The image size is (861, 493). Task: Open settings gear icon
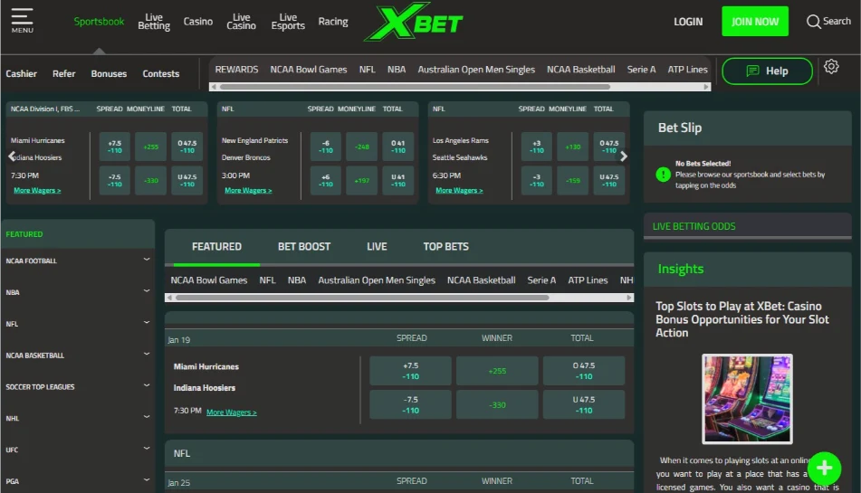pyautogui.click(x=831, y=67)
